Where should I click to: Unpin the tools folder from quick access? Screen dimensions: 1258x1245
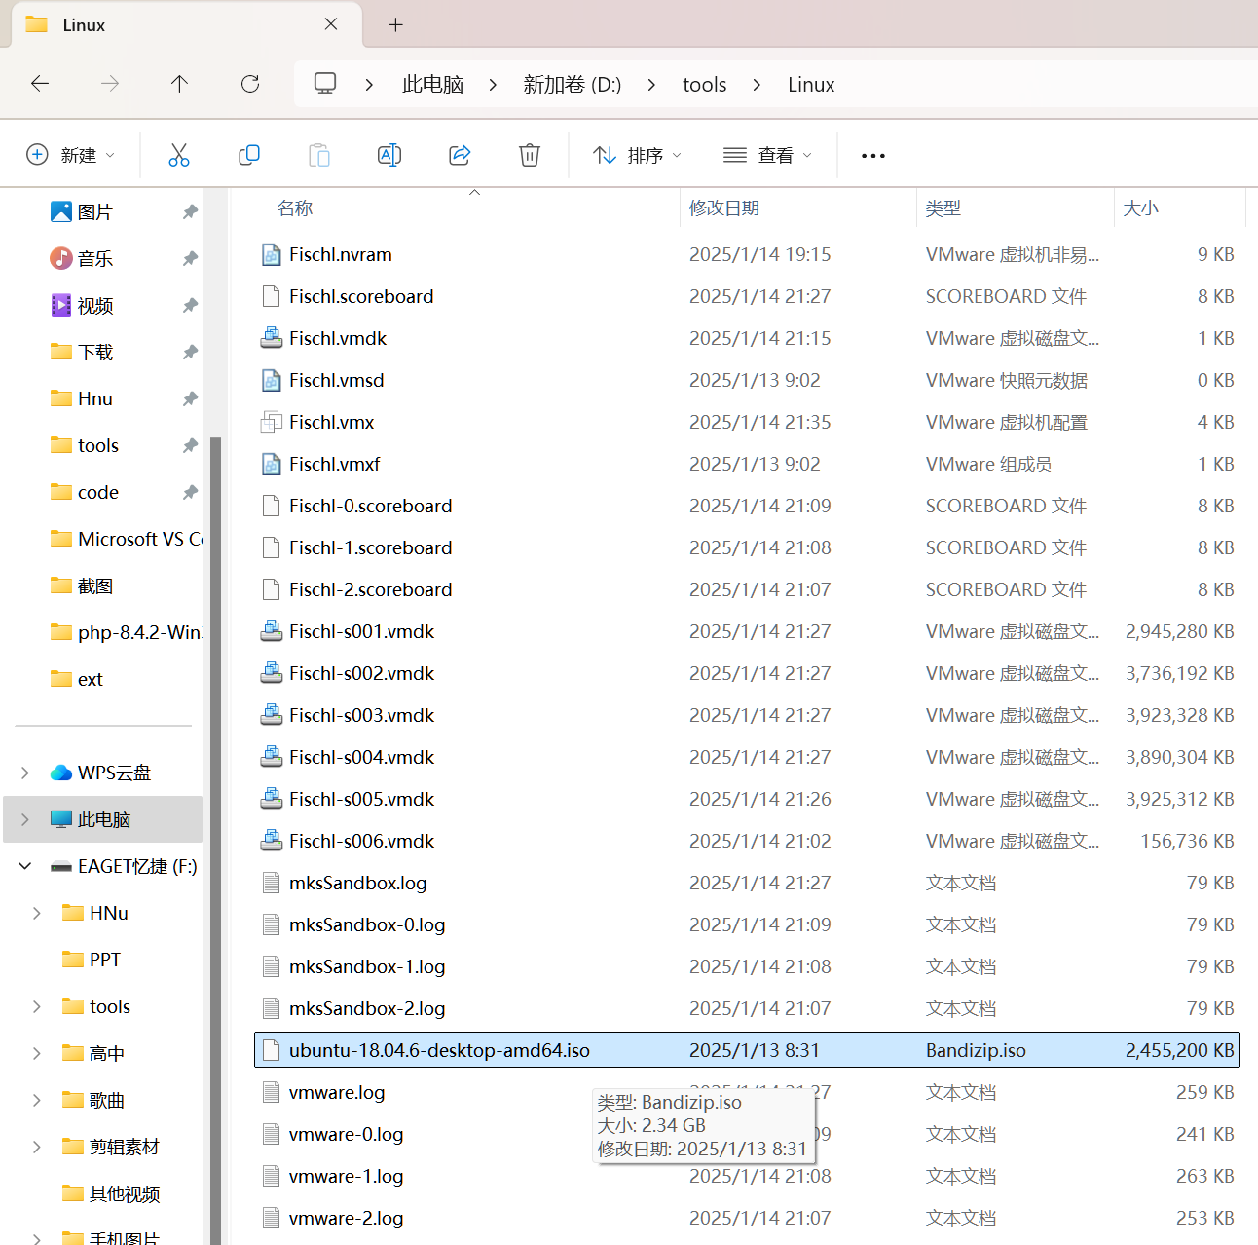(190, 445)
